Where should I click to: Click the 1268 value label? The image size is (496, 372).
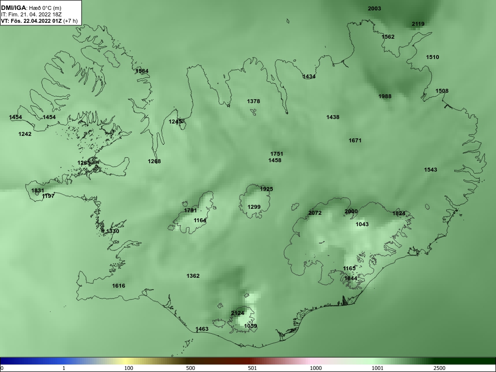click(x=154, y=161)
